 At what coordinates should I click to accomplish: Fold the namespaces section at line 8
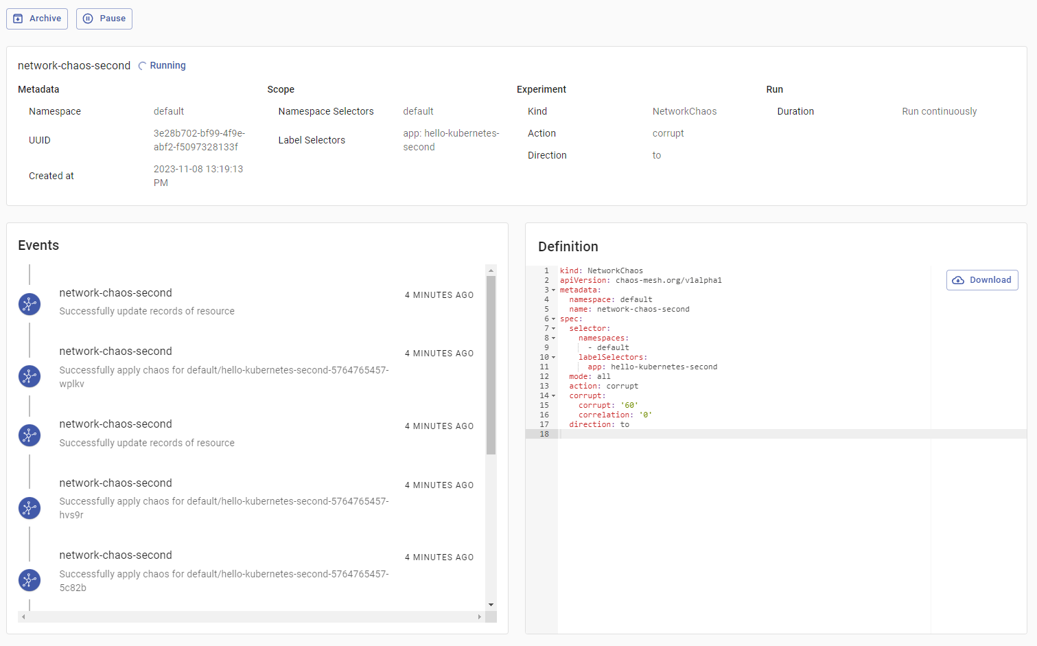(x=554, y=338)
